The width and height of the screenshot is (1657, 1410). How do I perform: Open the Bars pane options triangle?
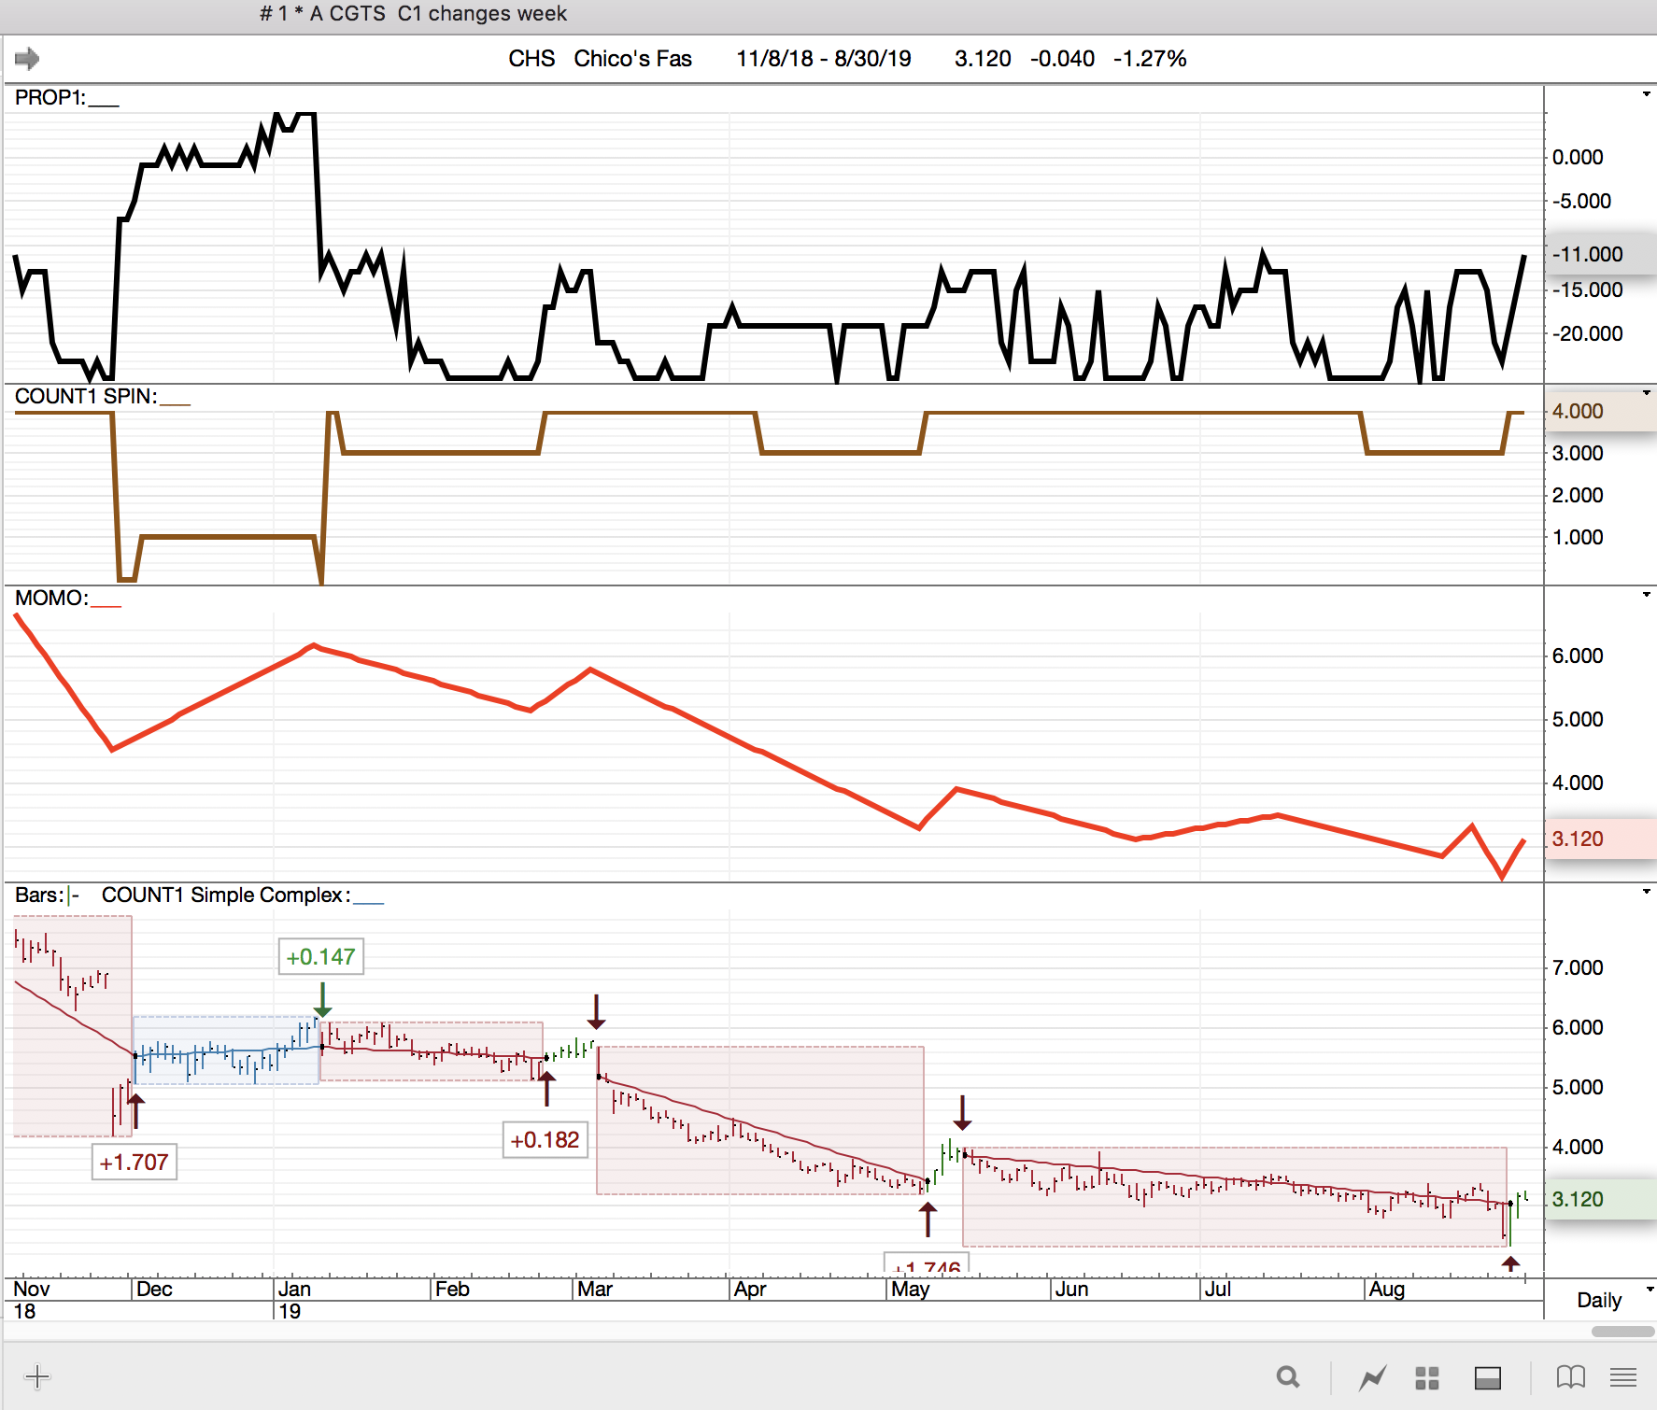[1646, 892]
